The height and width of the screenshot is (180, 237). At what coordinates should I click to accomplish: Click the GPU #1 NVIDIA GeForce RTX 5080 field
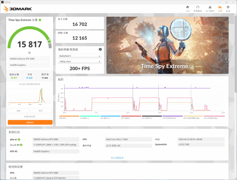click(x=56, y=139)
